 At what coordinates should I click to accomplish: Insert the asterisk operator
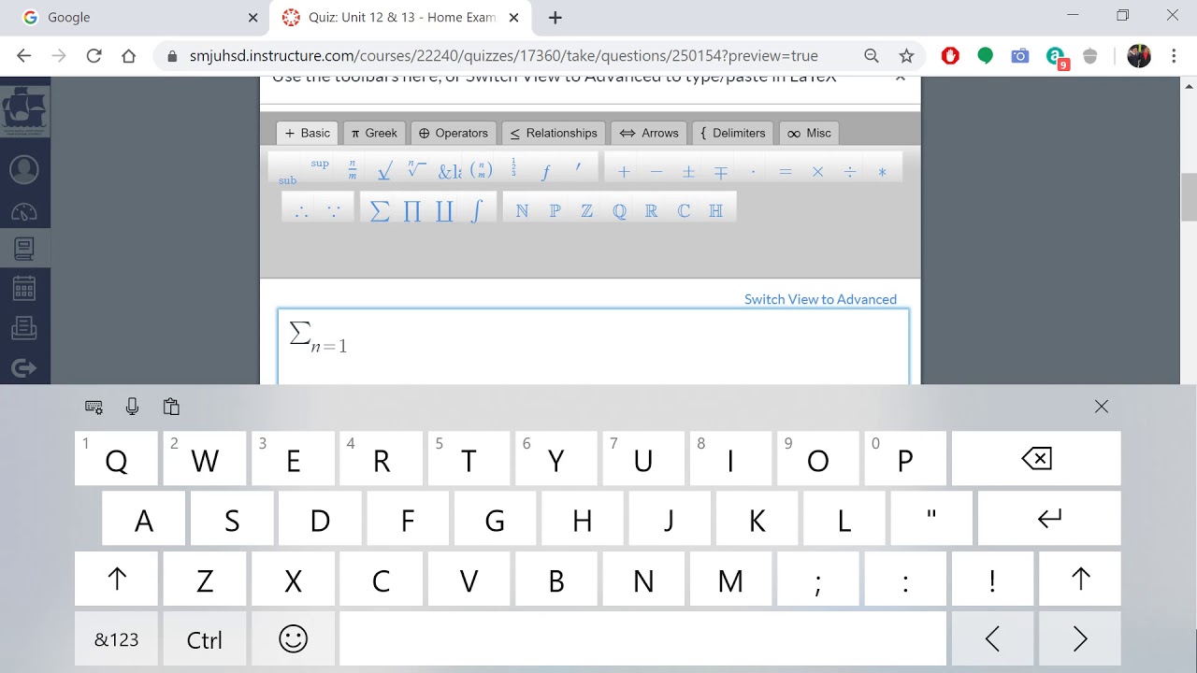(882, 172)
